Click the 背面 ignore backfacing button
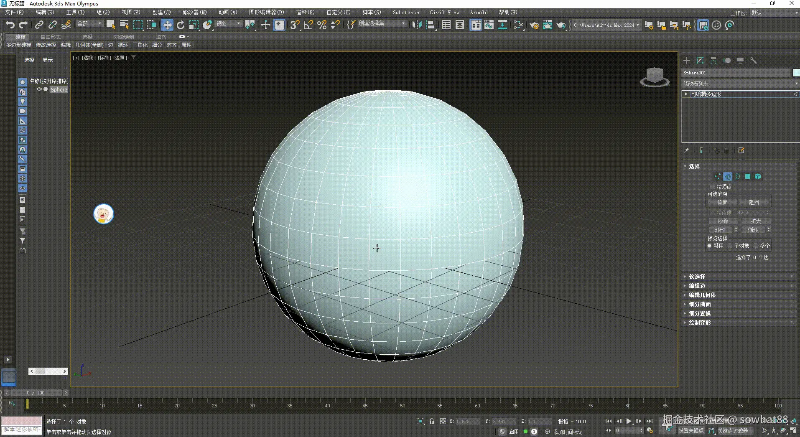The height and width of the screenshot is (437, 800). click(x=724, y=202)
